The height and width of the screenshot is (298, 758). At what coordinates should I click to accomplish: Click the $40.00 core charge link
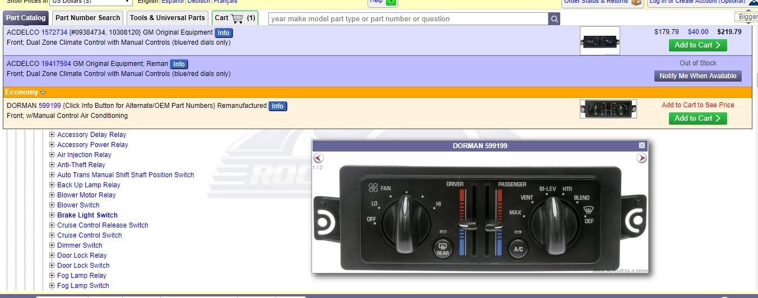click(x=698, y=32)
